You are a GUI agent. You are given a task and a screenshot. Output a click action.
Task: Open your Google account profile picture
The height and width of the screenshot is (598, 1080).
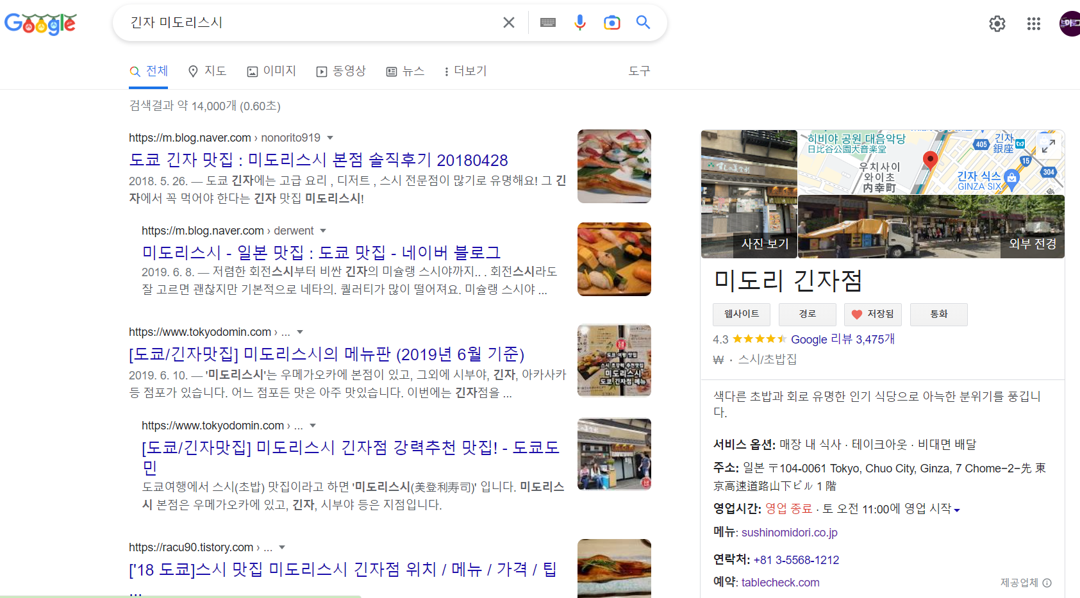point(1069,24)
